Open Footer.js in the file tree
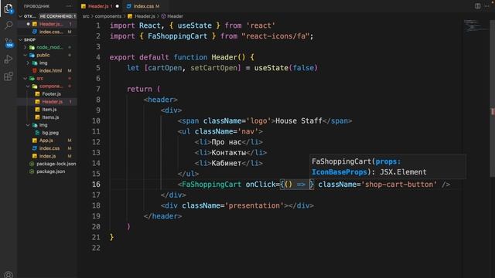 click(x=51, y=94)
